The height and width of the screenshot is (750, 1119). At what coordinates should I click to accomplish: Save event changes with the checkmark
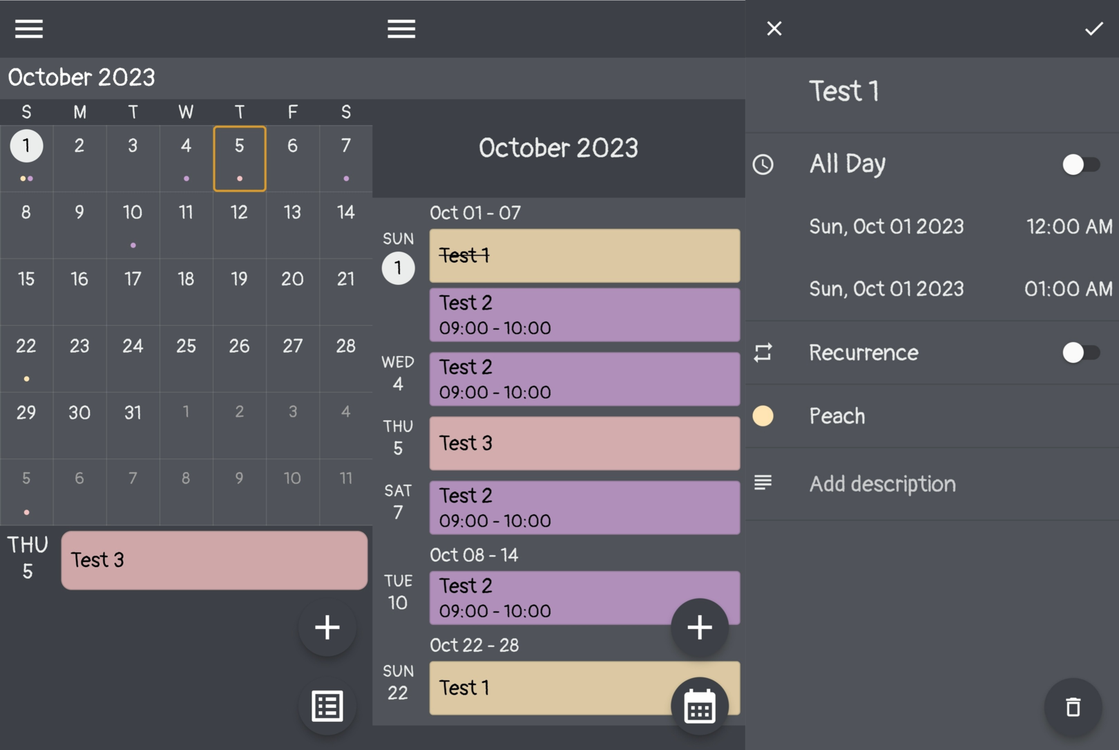tap(1093, 28)
